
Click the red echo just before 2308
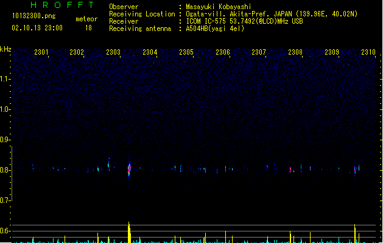(x=290, y=169)
